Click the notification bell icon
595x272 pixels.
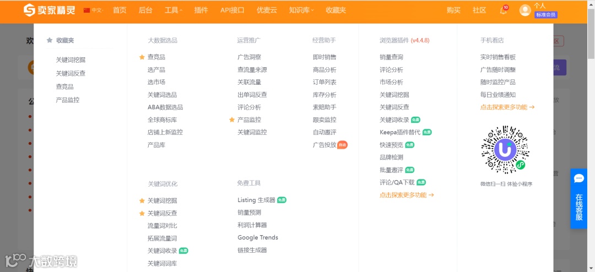click(x=503, y=10)
